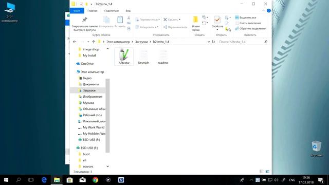
Task: Open the Windows Start menu
Action: click(x=6, y=180)
